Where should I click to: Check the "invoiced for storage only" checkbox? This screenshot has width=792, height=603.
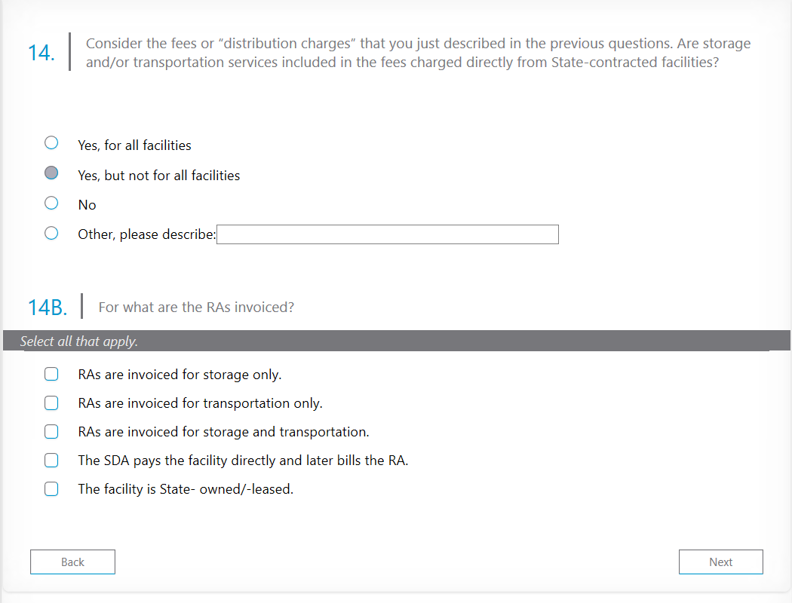click(x=51, y=374)
